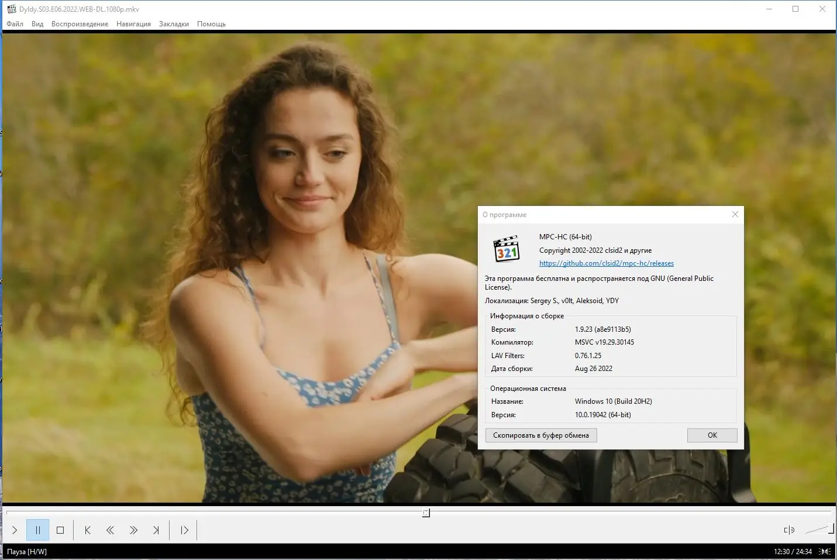Open the Воспроизведение menu

(x=80, y=24)
